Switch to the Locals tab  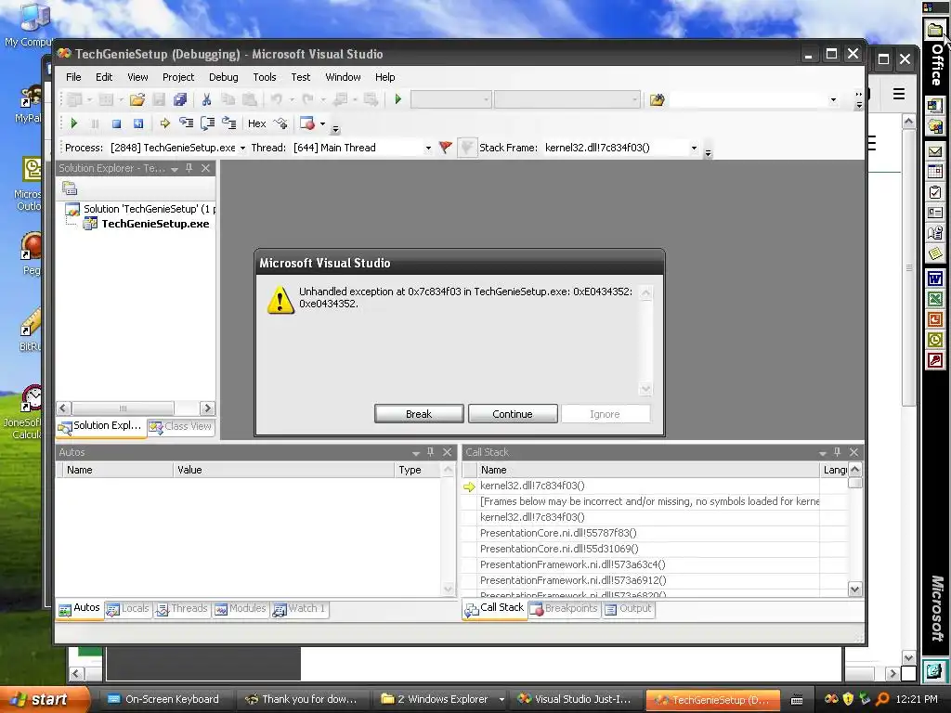point(128,608)
